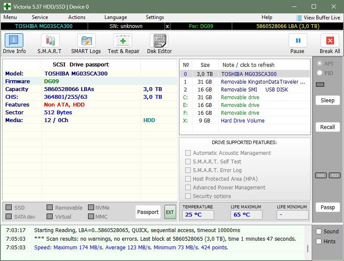The image size is (344, 261).
Task: Toggle Security options checkbox
Action: tap(188, 196)
